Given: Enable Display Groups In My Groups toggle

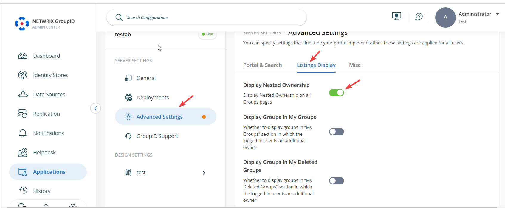Looking at the screenshot, I should coord(337,132).
